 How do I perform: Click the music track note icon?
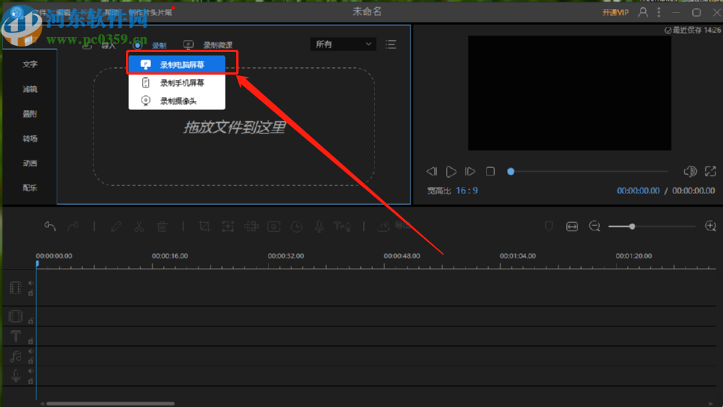tap(16, 356)
